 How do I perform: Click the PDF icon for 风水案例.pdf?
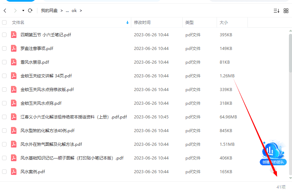point(14,171)
